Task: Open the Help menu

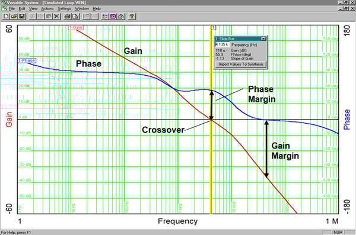Action: 97,9
